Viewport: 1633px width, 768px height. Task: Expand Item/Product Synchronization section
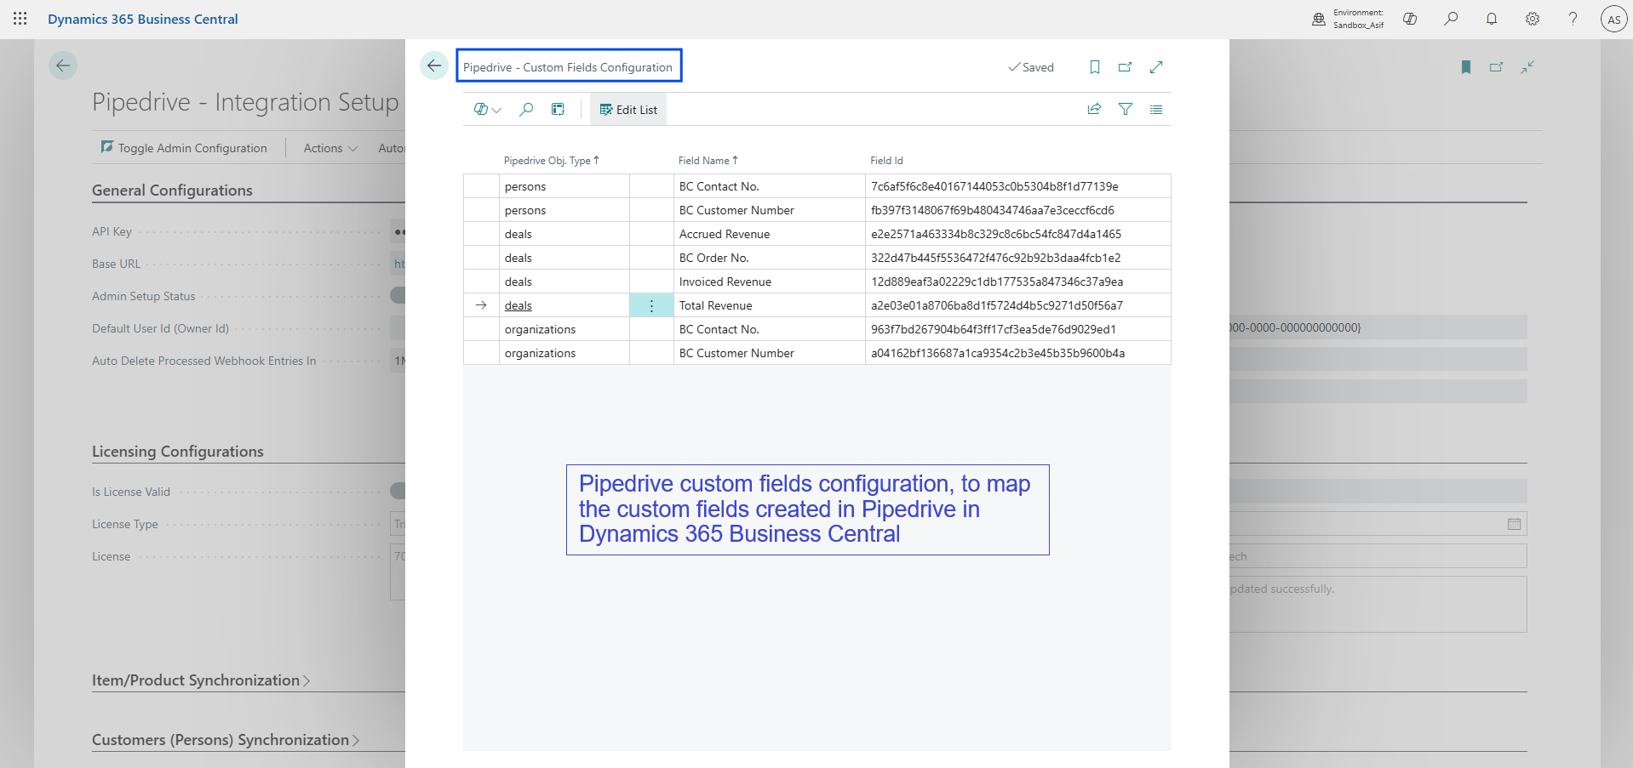[x=201, y=680]
